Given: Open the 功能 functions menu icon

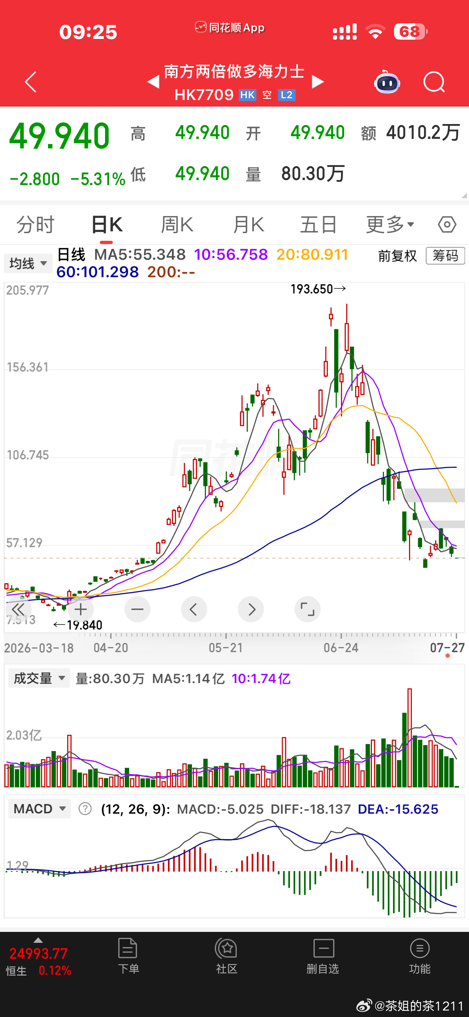Looking at the screenshot, I should tap(420, 956).
